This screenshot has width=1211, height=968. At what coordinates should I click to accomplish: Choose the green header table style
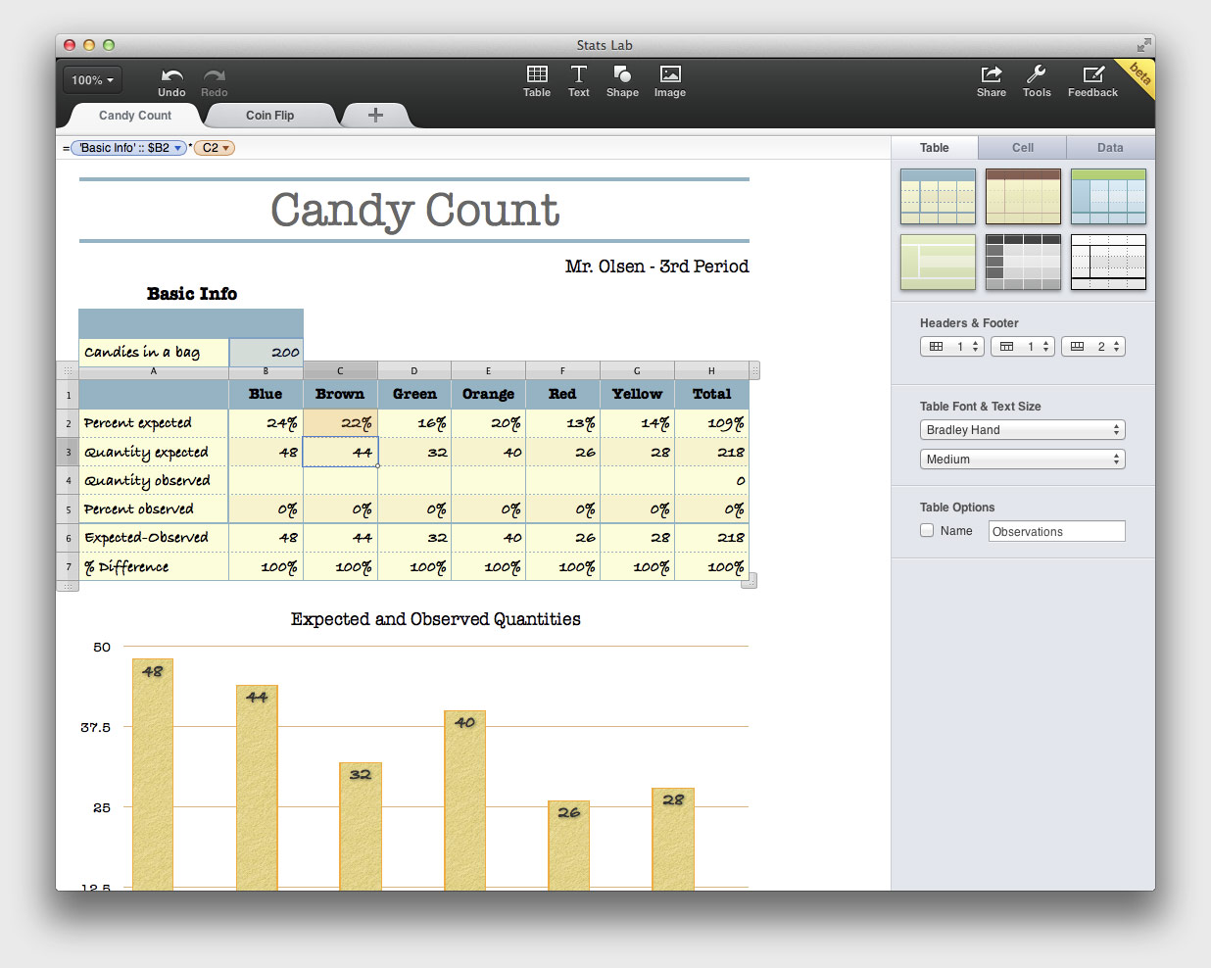(1108, 196)
